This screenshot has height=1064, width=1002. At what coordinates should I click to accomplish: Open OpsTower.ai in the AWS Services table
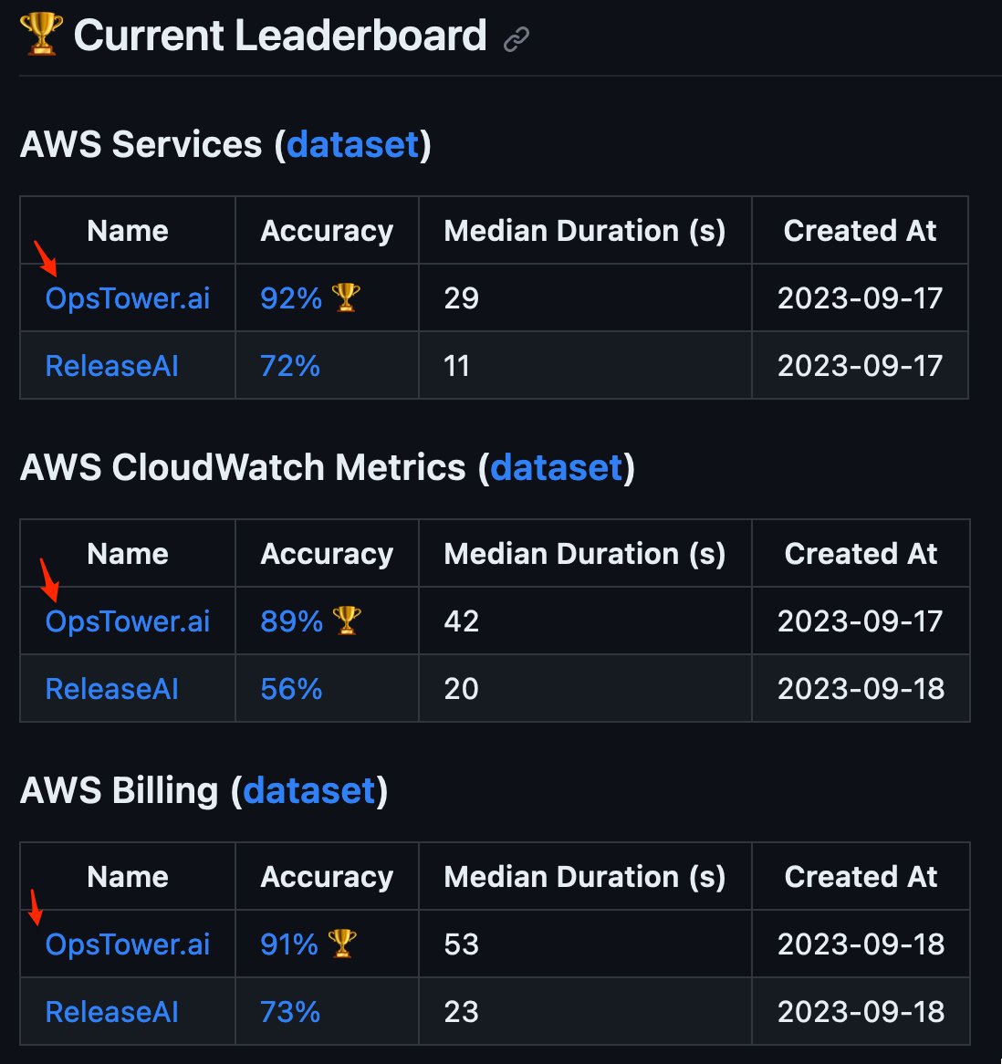click(128, 298)
